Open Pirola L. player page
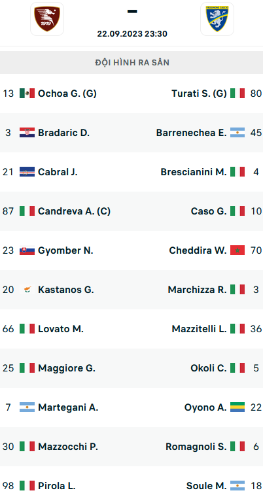This screenshot has width=263, height=497. [56, 486]
